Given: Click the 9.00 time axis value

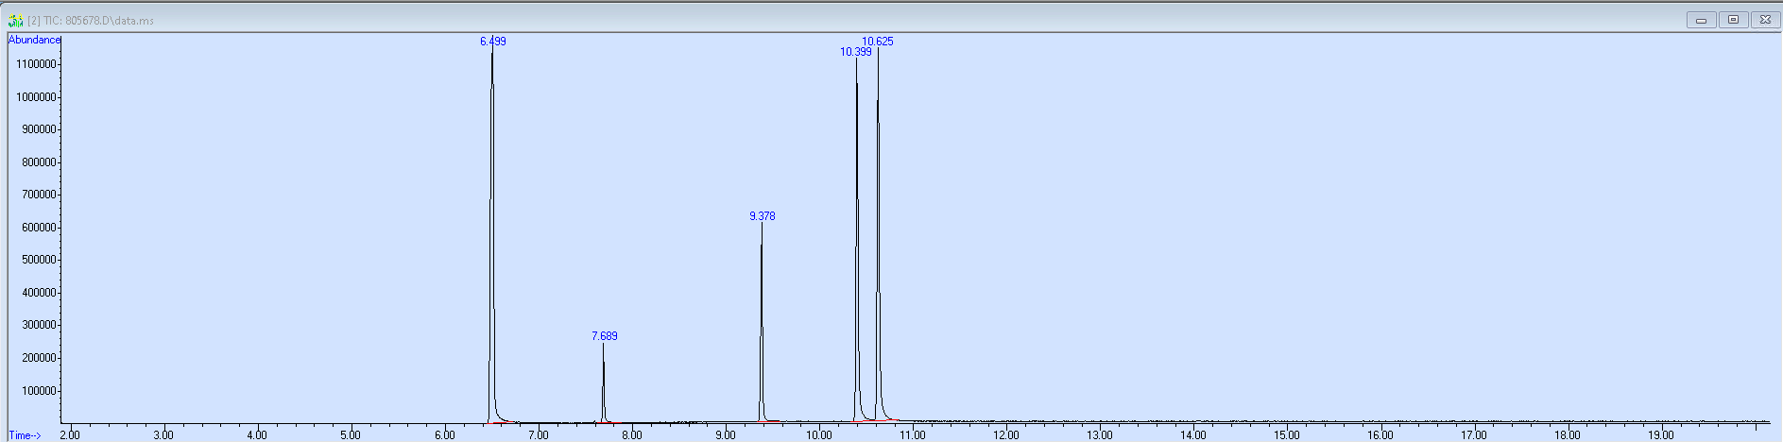Looking at the screenshot, I should tap(726, 435).
